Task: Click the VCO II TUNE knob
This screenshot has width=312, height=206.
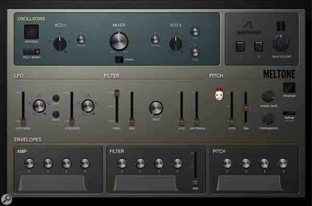Action: pos(195,52)
